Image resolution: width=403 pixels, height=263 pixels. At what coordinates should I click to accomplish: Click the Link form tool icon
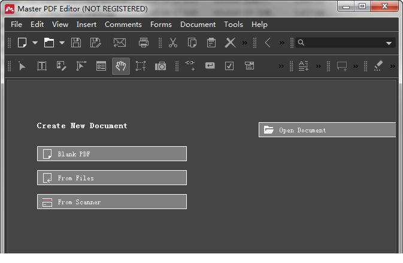[190, 65]
